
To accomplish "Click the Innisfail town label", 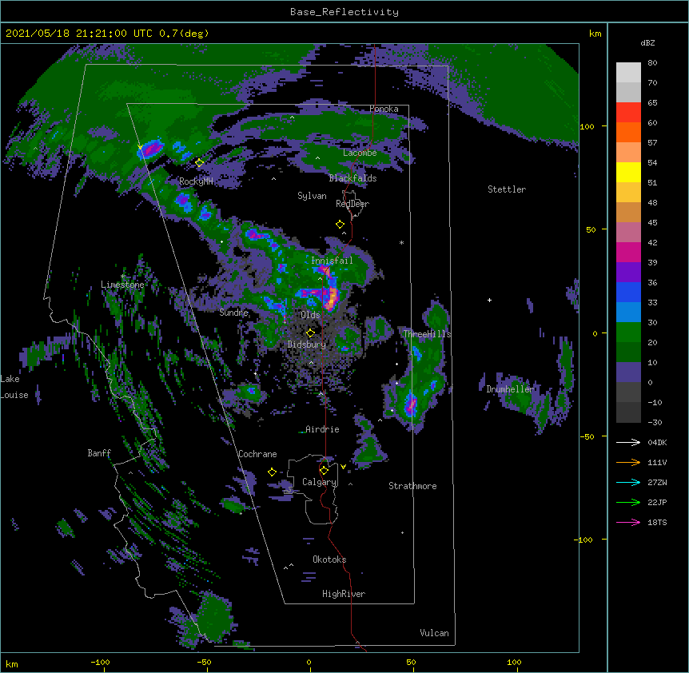I will coord(333,261).
